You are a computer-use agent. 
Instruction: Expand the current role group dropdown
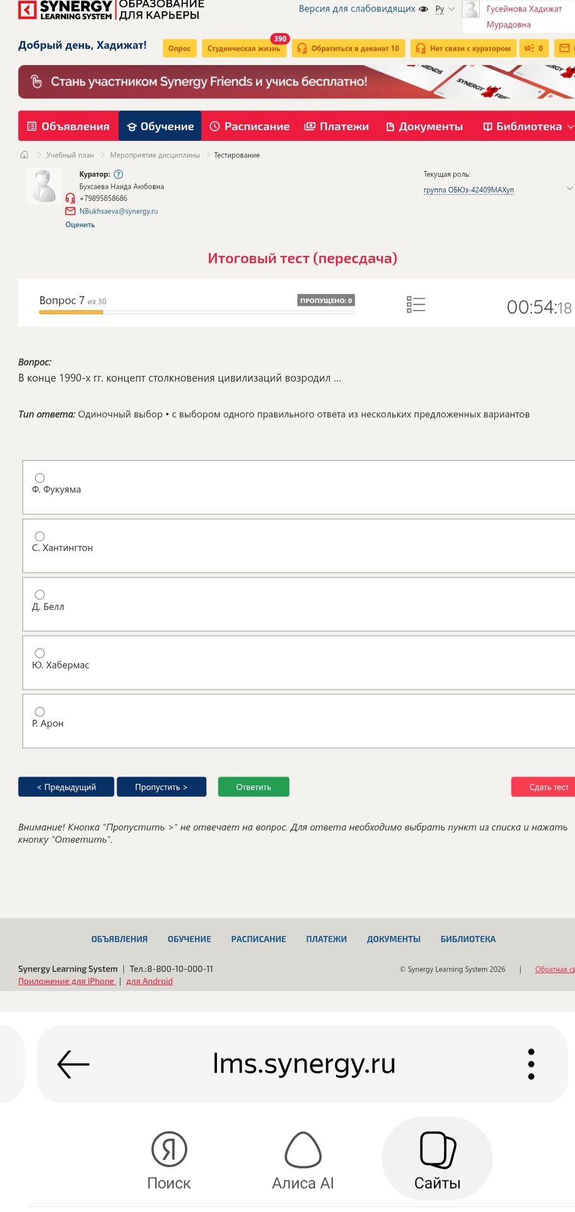click(569, 189)
